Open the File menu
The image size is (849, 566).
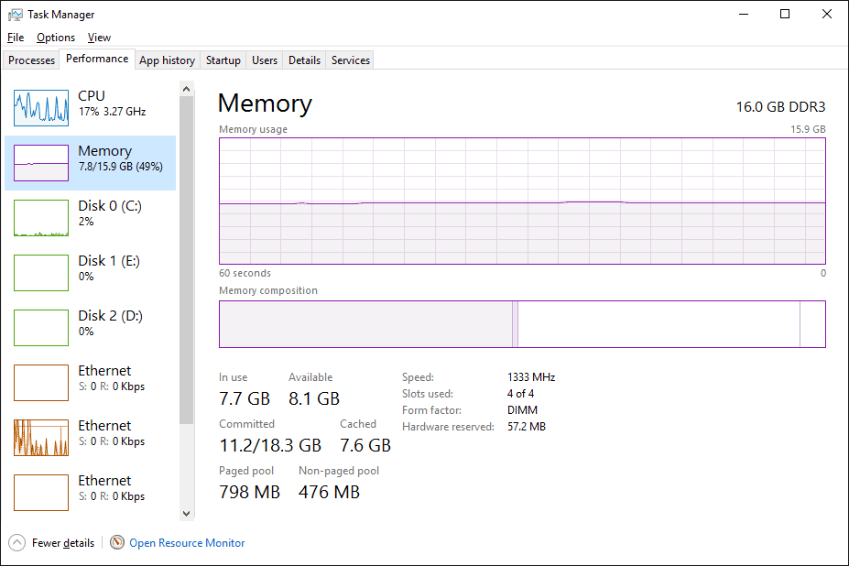[x=15, y=38]
